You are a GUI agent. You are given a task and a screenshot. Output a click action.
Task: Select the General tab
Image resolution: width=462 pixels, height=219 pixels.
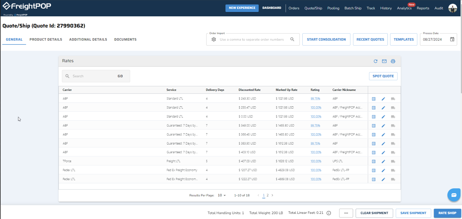click(x=14, y=40)
